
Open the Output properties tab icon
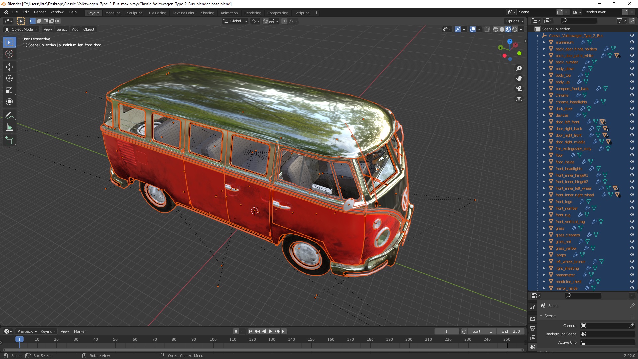[x=533, y=328]
